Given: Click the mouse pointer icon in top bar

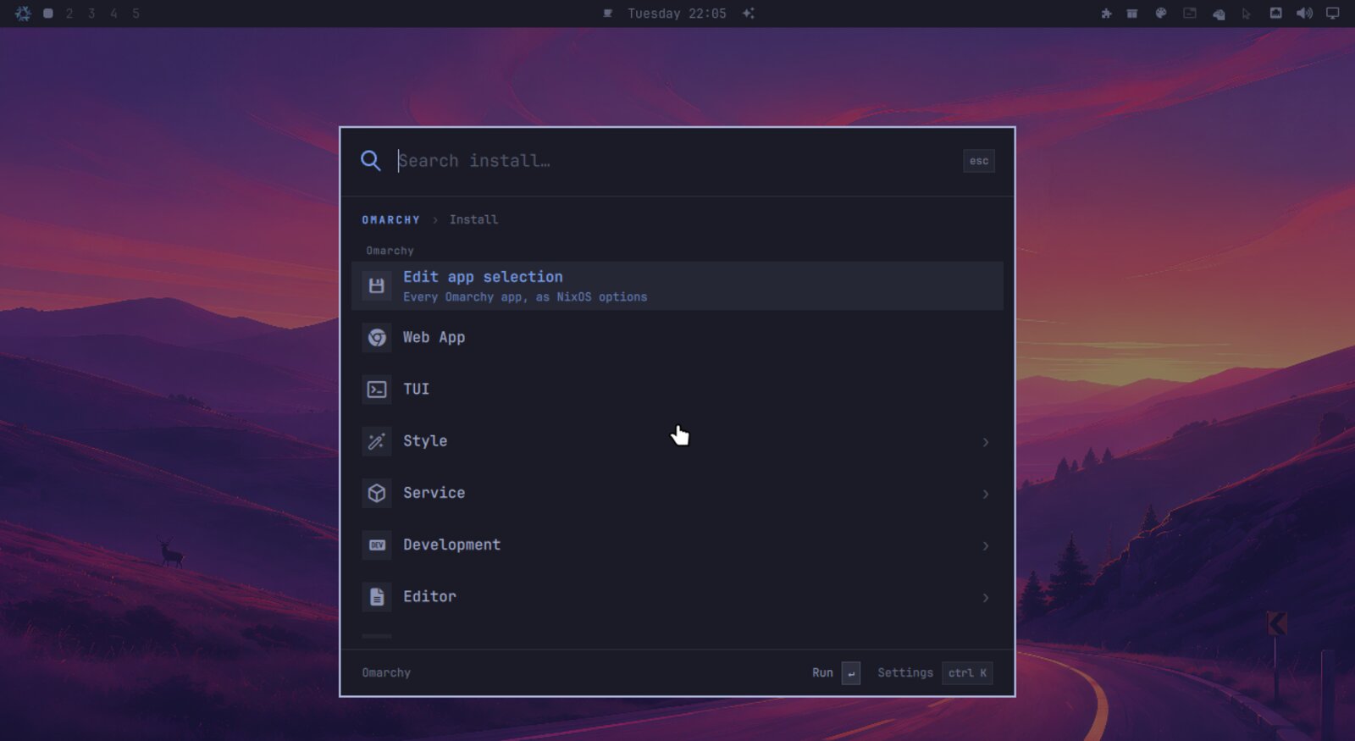Looking at the screenshot, I should point(1247,14).
